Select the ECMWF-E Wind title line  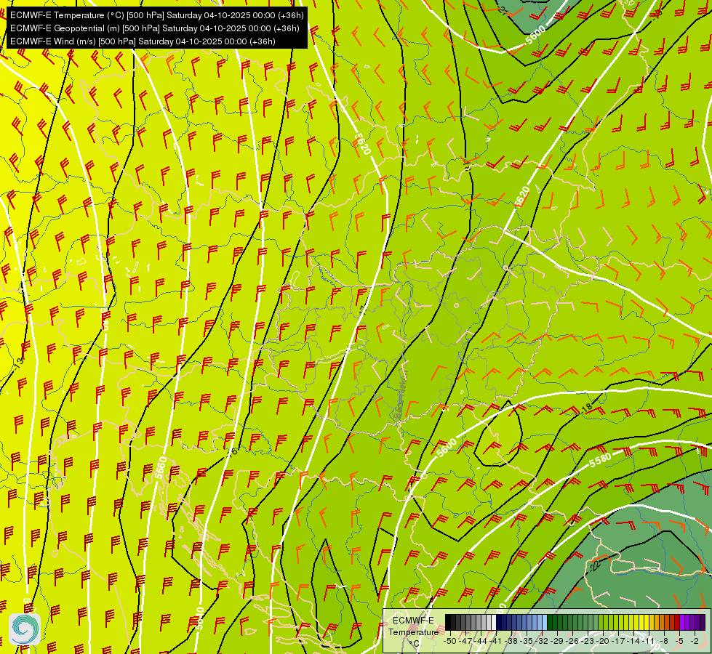143,41
